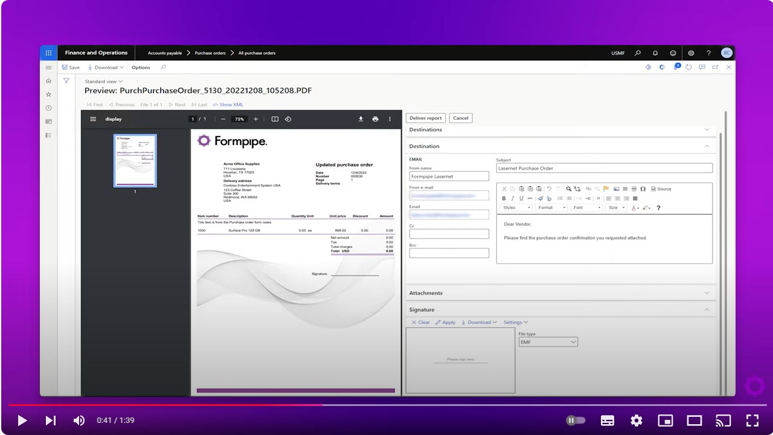
Task: Click fit to page icon in PDF viewer
Action: coord(275,119)
